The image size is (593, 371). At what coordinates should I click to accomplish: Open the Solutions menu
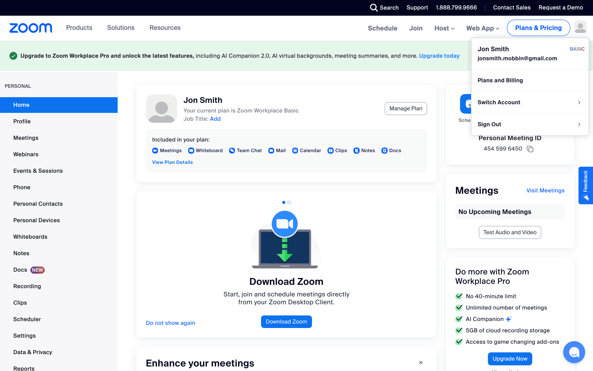pos(121,28)
